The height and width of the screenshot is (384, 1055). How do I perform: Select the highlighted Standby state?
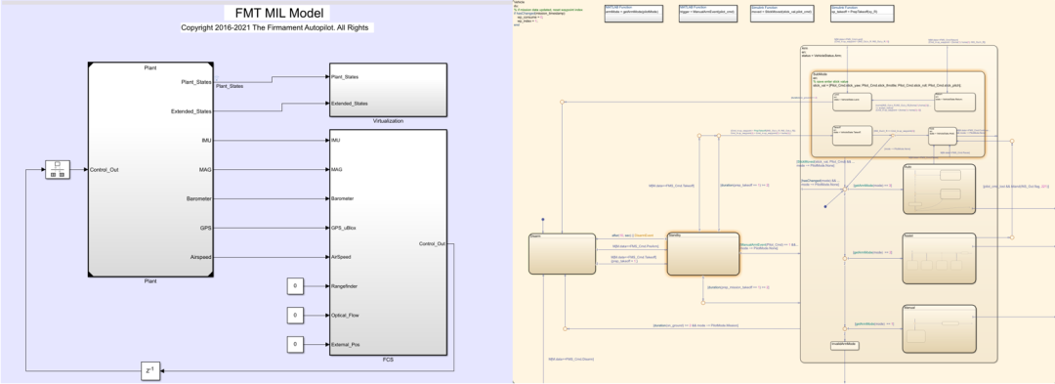click(703, 253)
